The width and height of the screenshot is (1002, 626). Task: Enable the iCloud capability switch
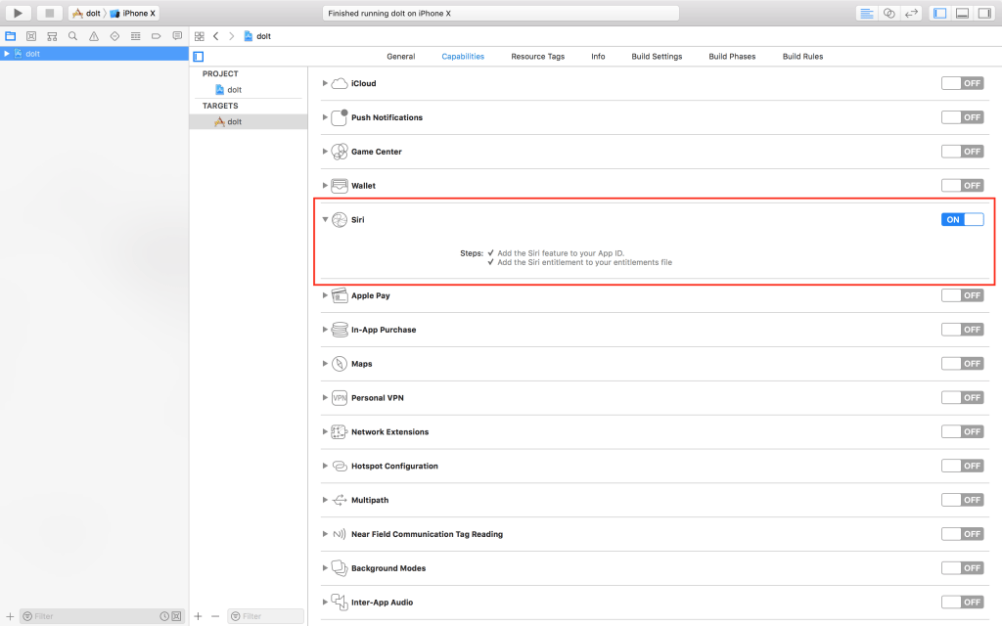click(x=962, y=83)
